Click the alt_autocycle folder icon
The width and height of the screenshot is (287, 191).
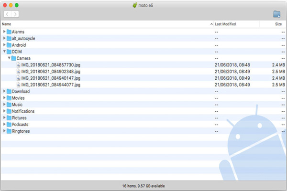coord(9,38)
